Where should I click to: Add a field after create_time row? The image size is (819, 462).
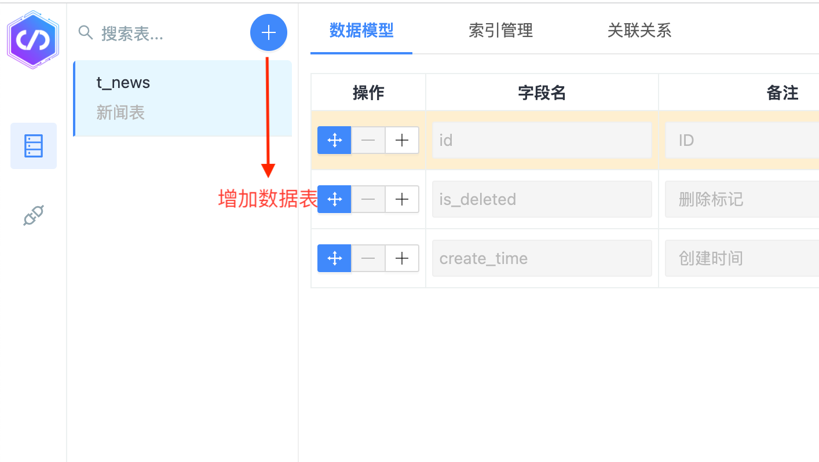click(x=402, y=258)
